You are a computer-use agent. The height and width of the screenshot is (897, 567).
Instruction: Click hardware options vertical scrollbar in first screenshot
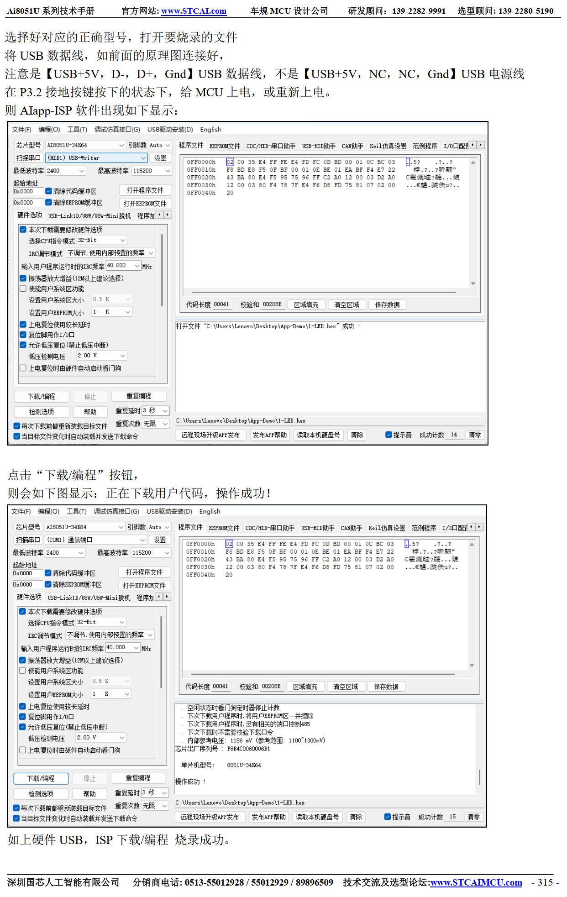point(162,269)
